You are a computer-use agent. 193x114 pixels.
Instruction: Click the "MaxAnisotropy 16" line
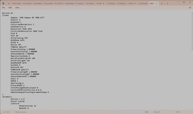[27, 106]
